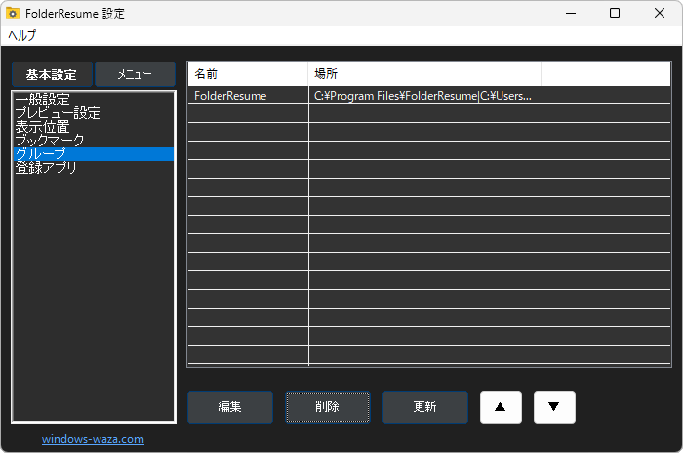The width and height of the screenshot is (683, 453).
Task: Close the FolderResume 設定 window
Action: [x=660, y=13]
